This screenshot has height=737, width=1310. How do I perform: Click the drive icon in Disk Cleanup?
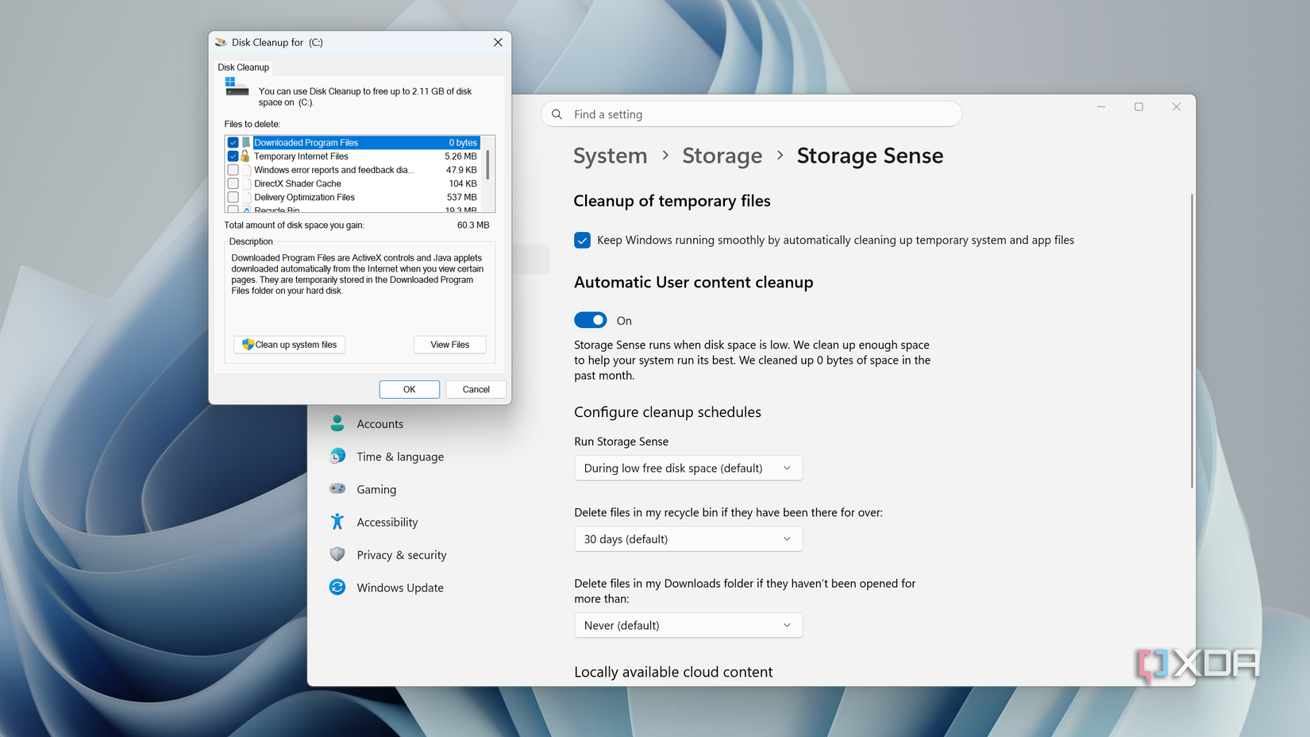point(237,87)
